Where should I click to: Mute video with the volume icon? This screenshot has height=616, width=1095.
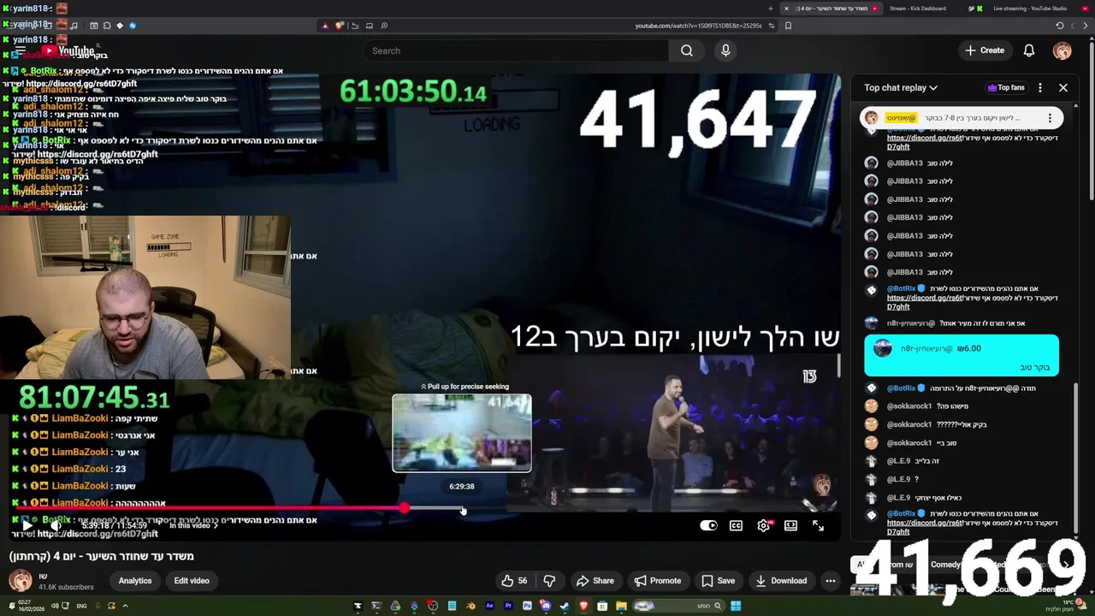[56, 525]
